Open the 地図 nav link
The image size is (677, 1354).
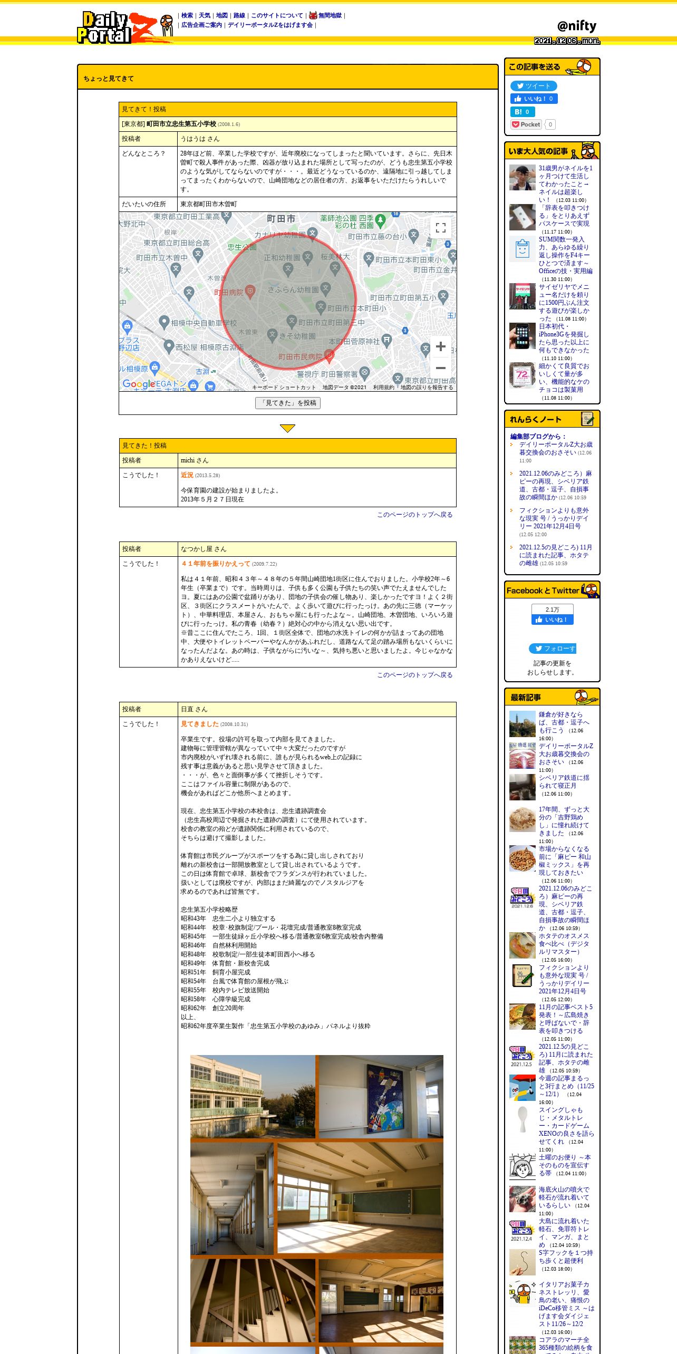[222, 16]
